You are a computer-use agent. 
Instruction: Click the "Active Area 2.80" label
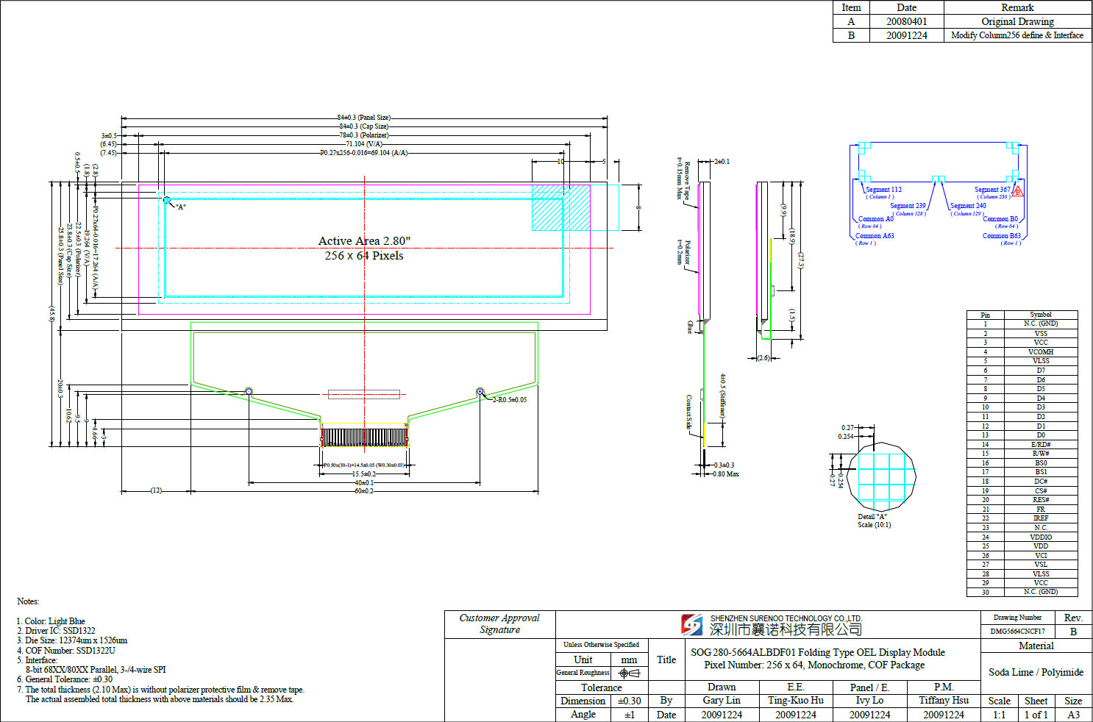(364, 241)
